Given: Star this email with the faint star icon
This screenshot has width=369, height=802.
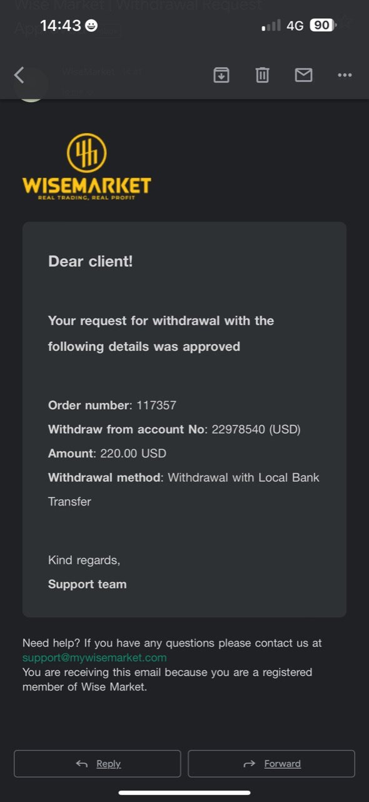Looking at the screenshot, I should (345, 23).
